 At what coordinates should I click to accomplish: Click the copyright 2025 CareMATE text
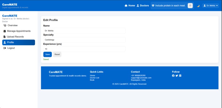[129, 84]
